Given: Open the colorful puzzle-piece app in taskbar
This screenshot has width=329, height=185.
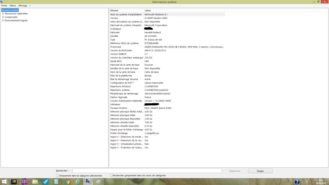Looking at the screenshot, I should tap(14, 182).
